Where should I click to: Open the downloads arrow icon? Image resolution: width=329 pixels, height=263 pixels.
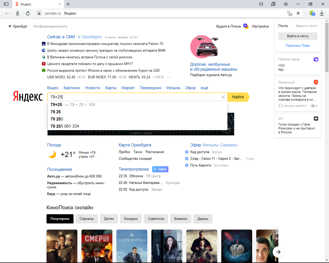[322, 13]
